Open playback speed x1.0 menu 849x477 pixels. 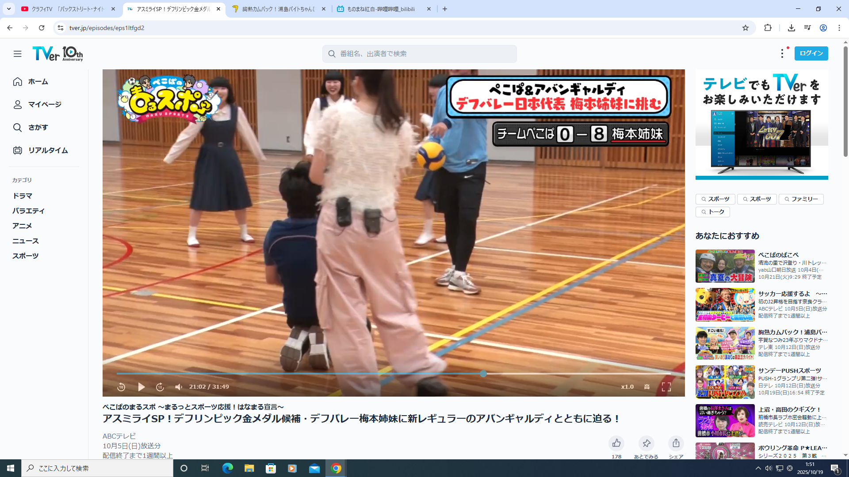[x=627, y=387]
